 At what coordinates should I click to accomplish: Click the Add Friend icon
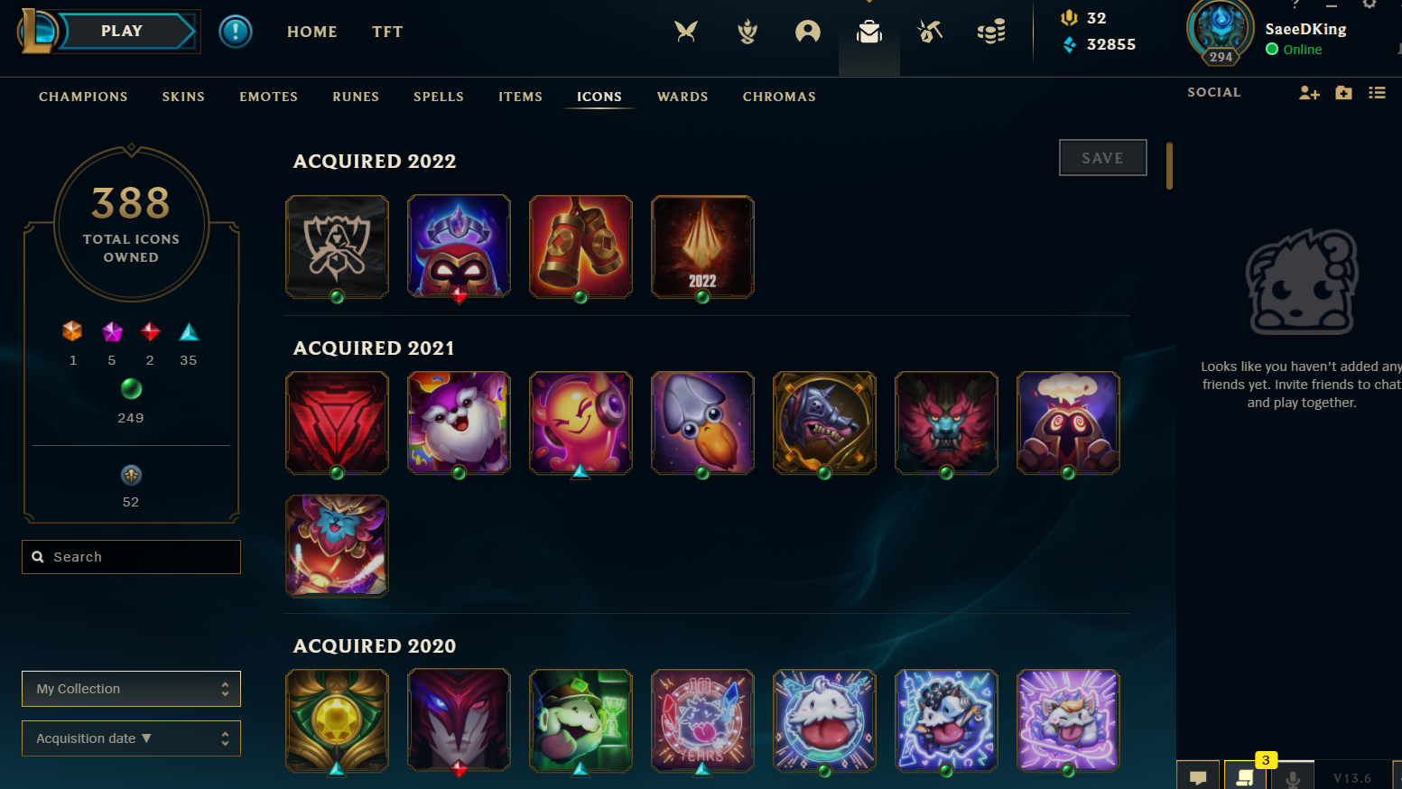click(x=1309, y=93)
